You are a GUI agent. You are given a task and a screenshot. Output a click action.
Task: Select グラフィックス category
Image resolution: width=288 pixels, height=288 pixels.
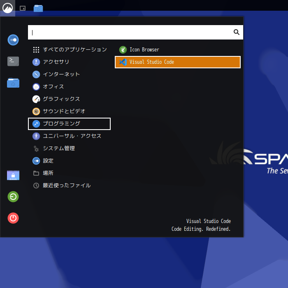(69, 99)
